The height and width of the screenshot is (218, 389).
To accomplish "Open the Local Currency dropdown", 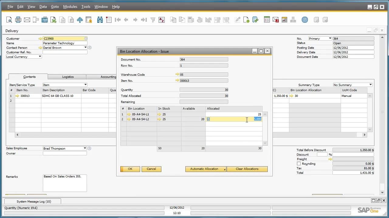I will click(40, 57).
